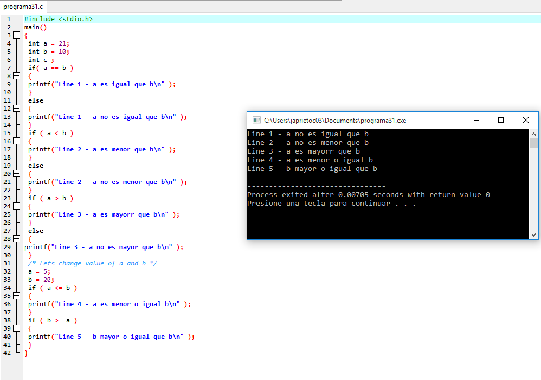The height and width of the screenshot is (380, 541).
Task: Click console output 'Line 1 - a no es igual que b'
Action: (x=308, y=134)
